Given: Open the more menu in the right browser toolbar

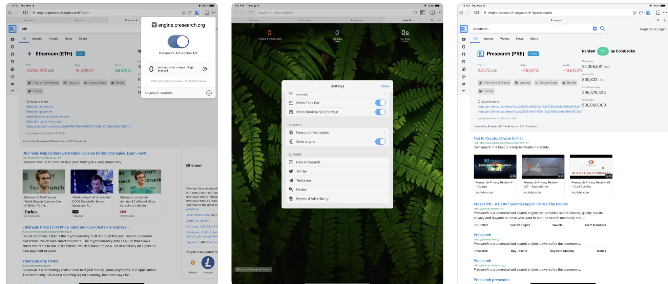Looking at the screenshot, I should (x=665, y=13).
